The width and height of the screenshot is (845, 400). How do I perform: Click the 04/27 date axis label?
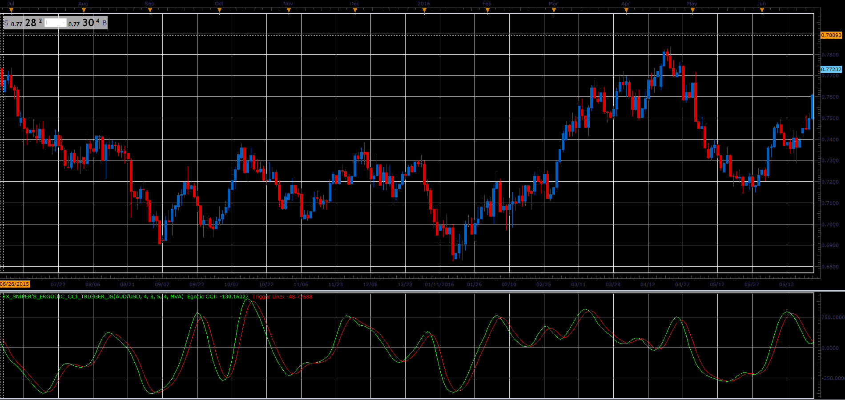[x=682, y=284]
